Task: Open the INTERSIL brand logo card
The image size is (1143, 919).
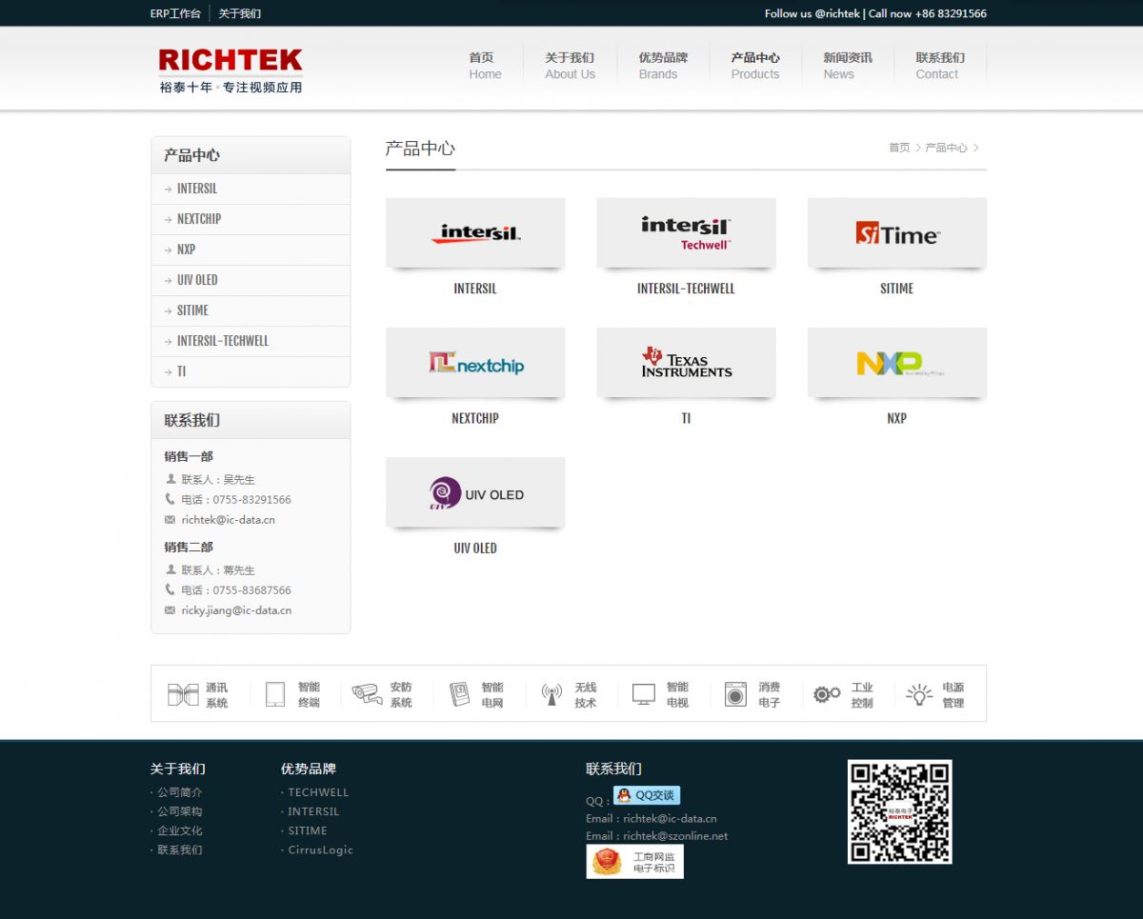Action: [475, 232]
